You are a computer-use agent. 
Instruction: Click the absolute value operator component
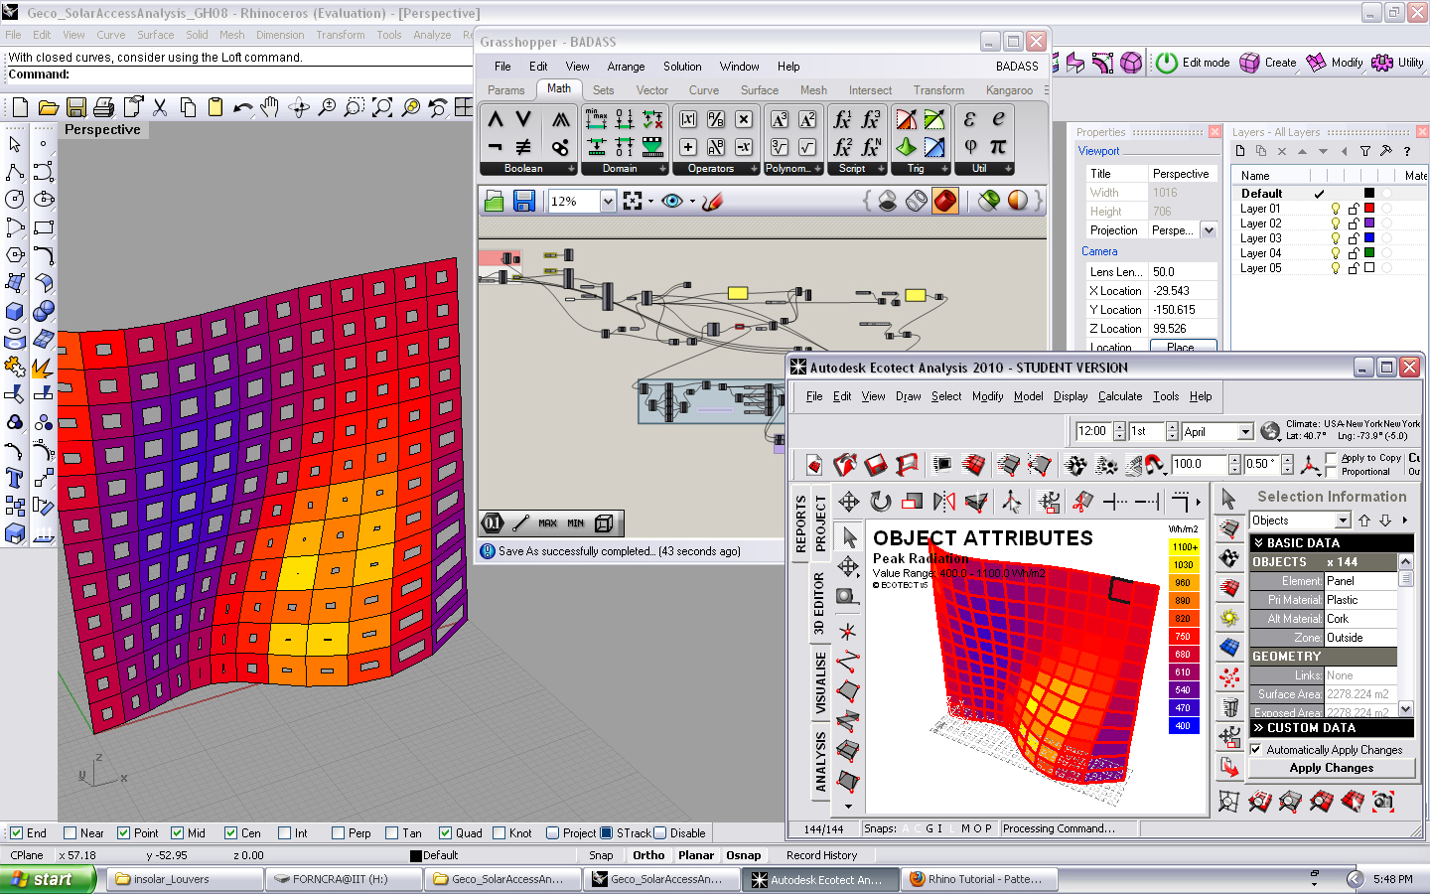click(687, 120)
